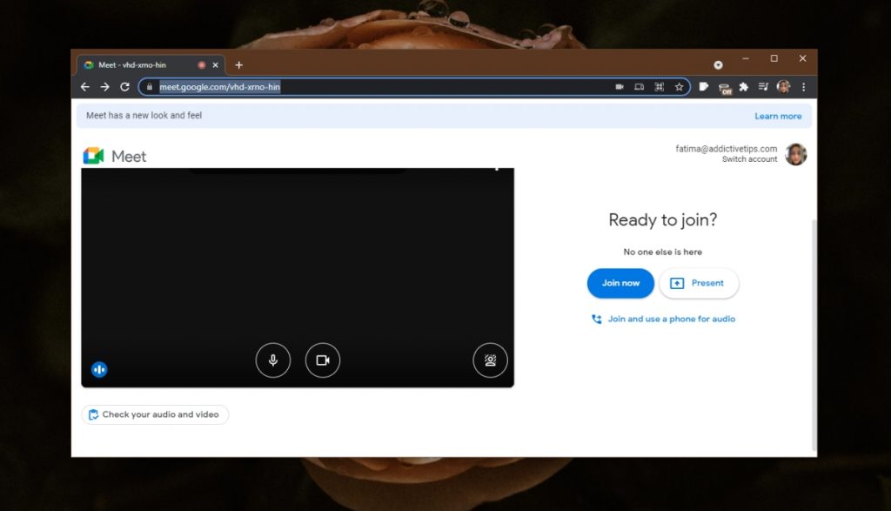Screen dimensions: 891x511
Task: Toggle the extension showing the Off badge
Action: (725, 86)
